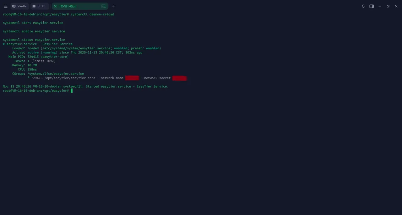Restore down the application window
The width and height of the screenshot is (402, 215).
388,6
